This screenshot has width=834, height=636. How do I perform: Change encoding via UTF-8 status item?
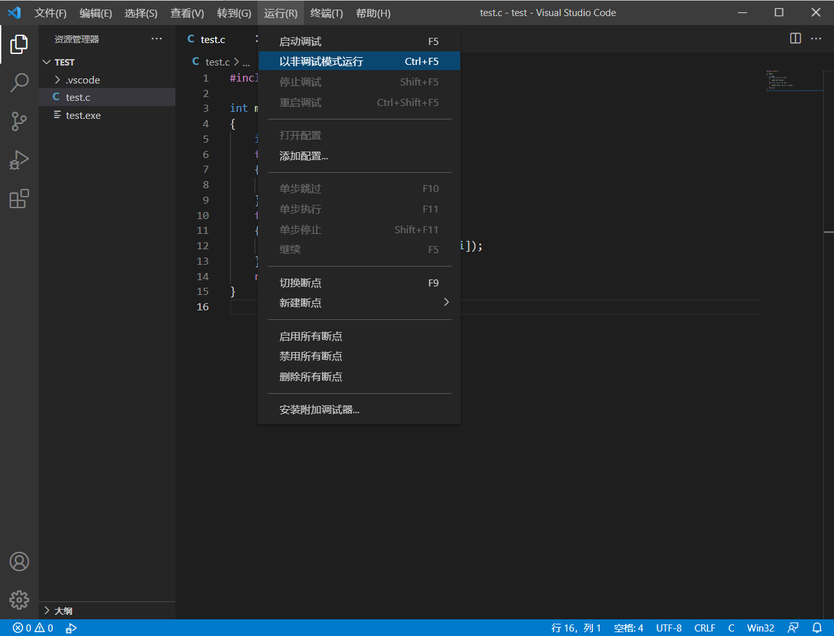click(669, 628)
